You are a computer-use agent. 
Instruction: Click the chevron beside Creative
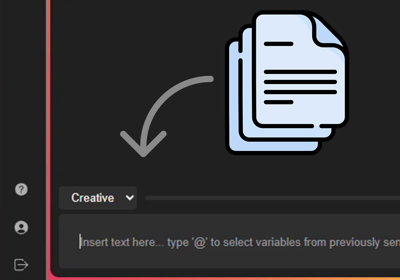(129, 198)
